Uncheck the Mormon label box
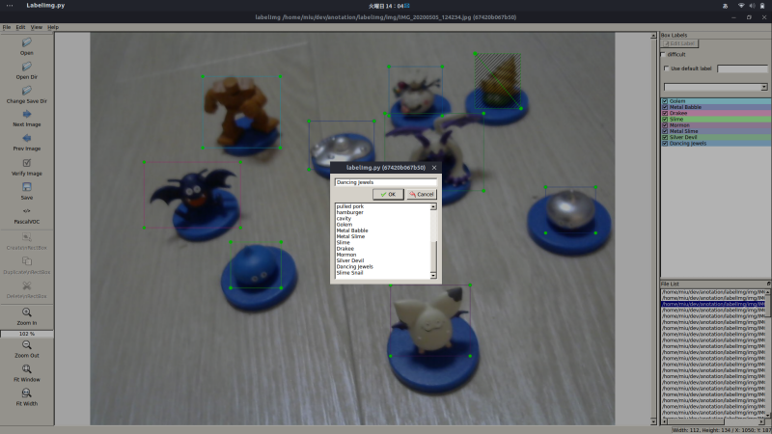Screen dimensions: 772x434 (665, 125)
